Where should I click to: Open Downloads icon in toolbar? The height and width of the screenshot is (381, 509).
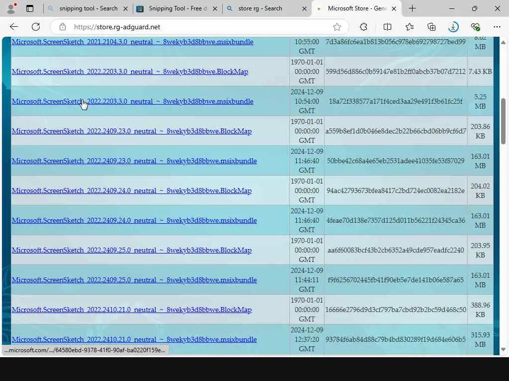pyautogui.click(x=453, y=27)
